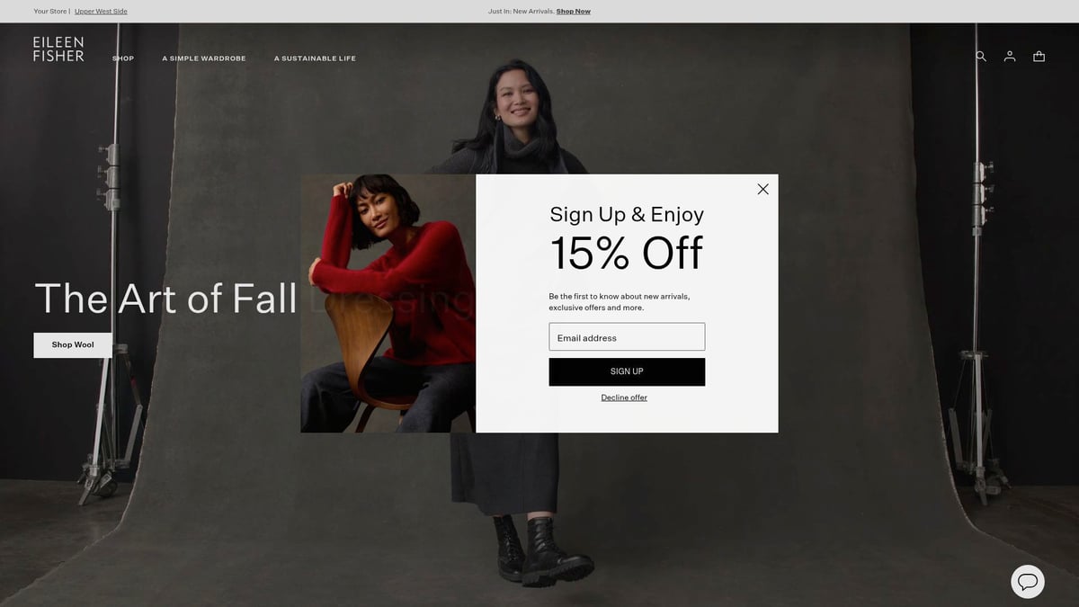Select A Sustainable Life menu item
This screenshot has width=1079, height=607.
[x=315, y=58]
